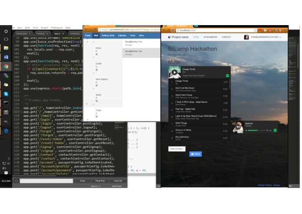Click the Find Prev button
This screenshot has height=214, width=302.
pos(100,181)
